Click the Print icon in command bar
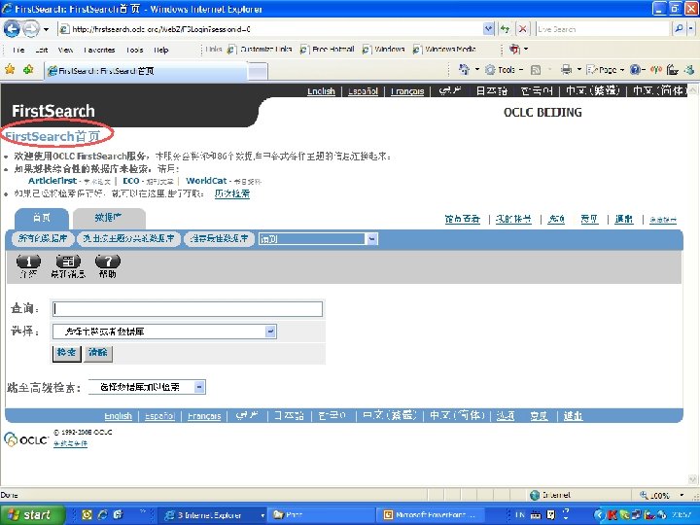This screenshot has height=525, width=700. [566, 70]
